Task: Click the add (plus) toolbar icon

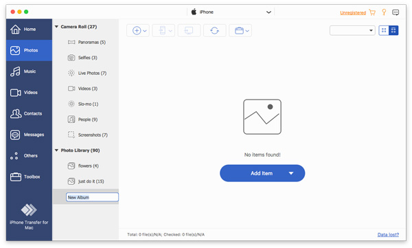Action: 137,30
